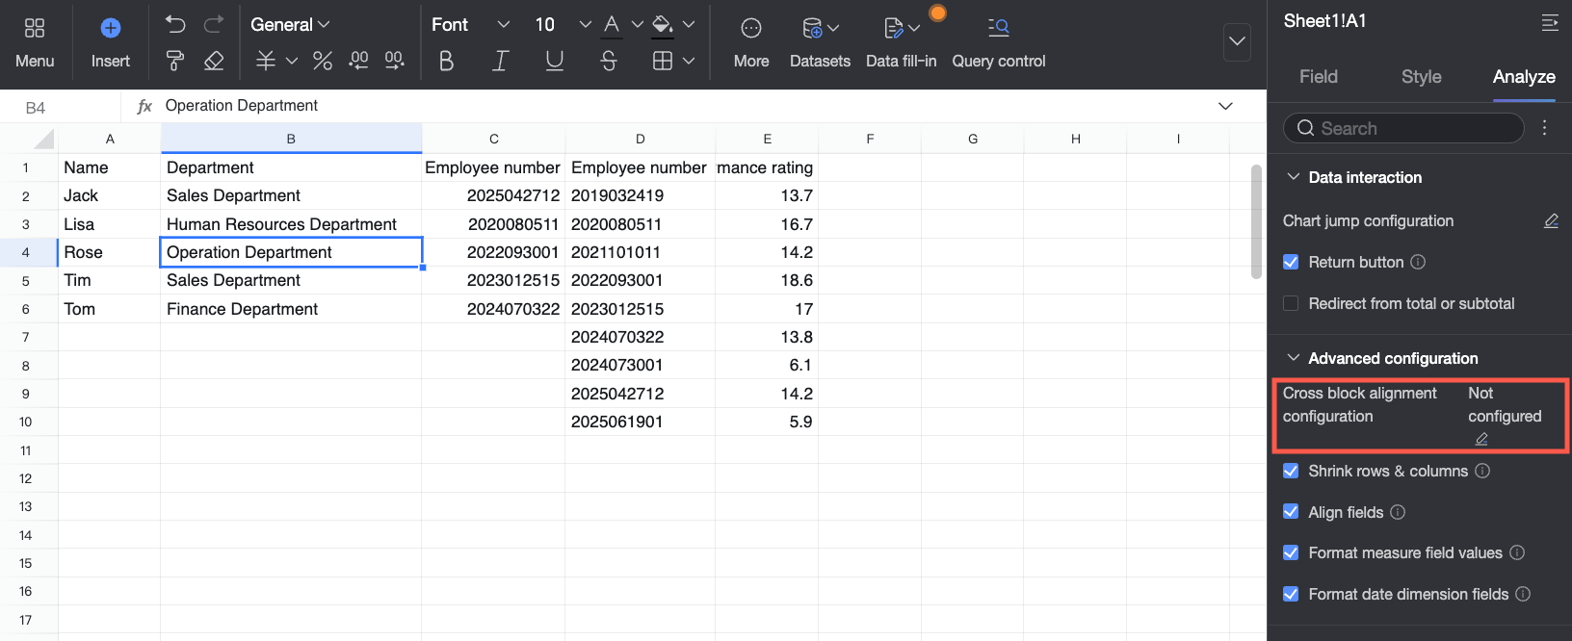Click the Eraser clear format icon
Image resolution: width=1572 pixels, height=641 pixels.
coord(214,61)
